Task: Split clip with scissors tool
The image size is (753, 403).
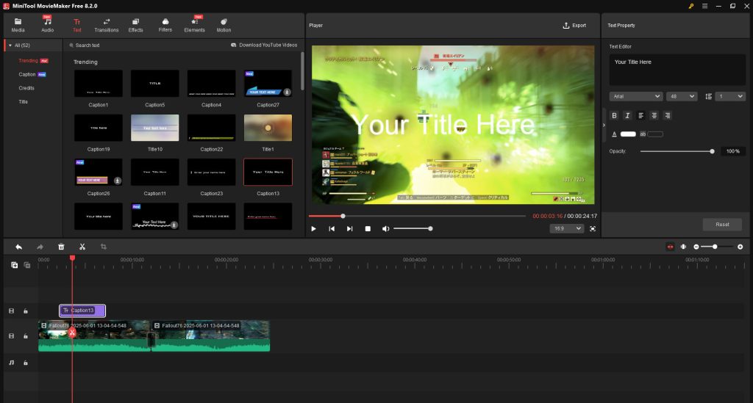Action: click(82, 247)
